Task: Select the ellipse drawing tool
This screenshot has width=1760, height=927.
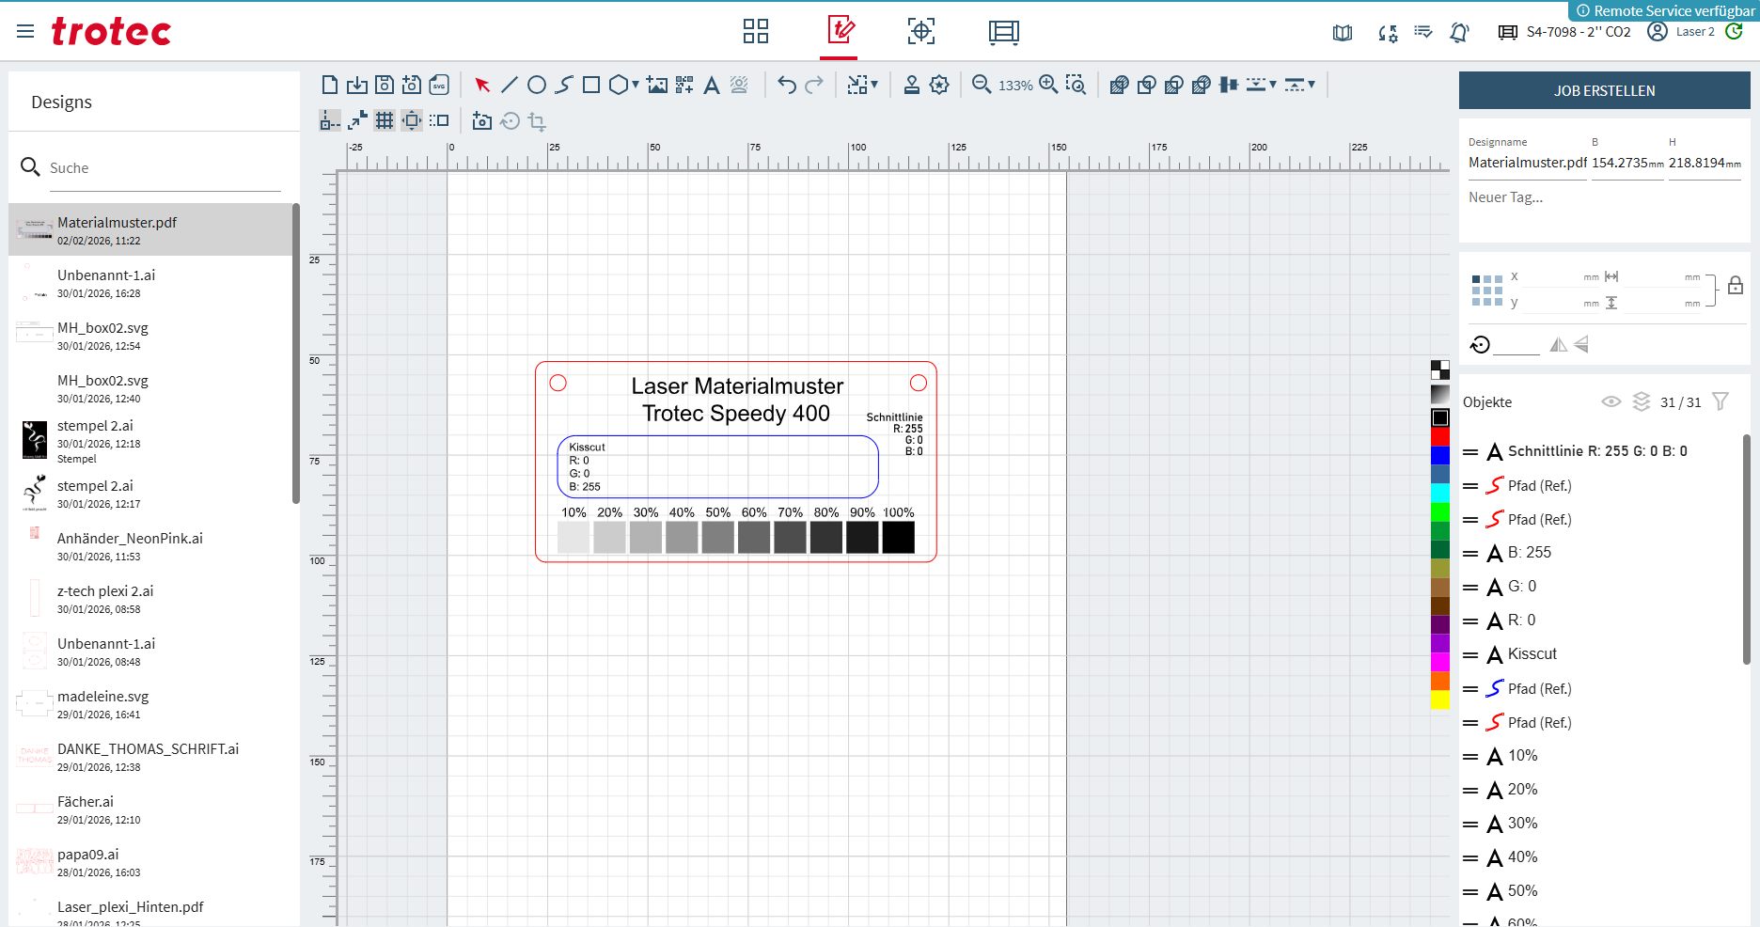Action: coord(537,85)
